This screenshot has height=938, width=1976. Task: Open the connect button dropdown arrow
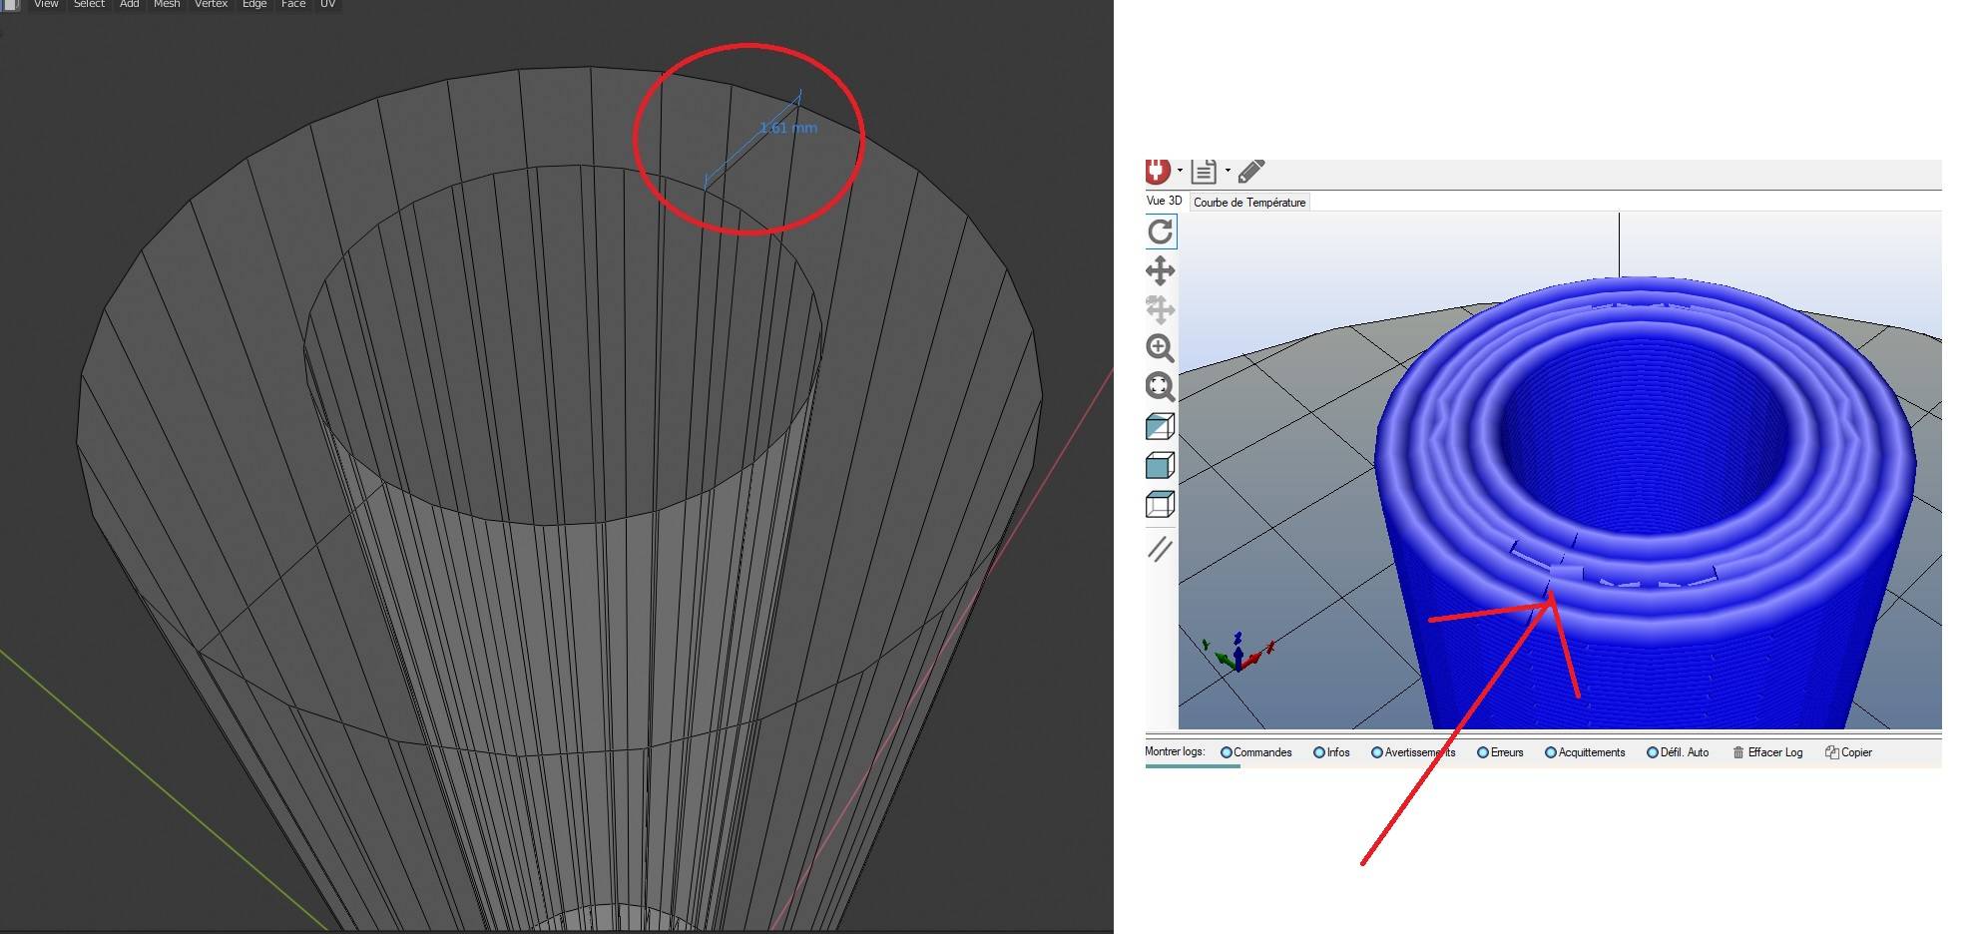1180,171
